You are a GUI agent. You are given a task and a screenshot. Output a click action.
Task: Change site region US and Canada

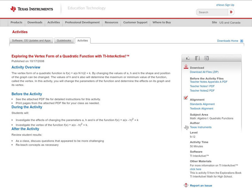click(230, 23)
